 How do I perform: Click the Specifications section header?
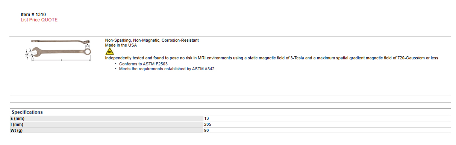coord(27,112)
